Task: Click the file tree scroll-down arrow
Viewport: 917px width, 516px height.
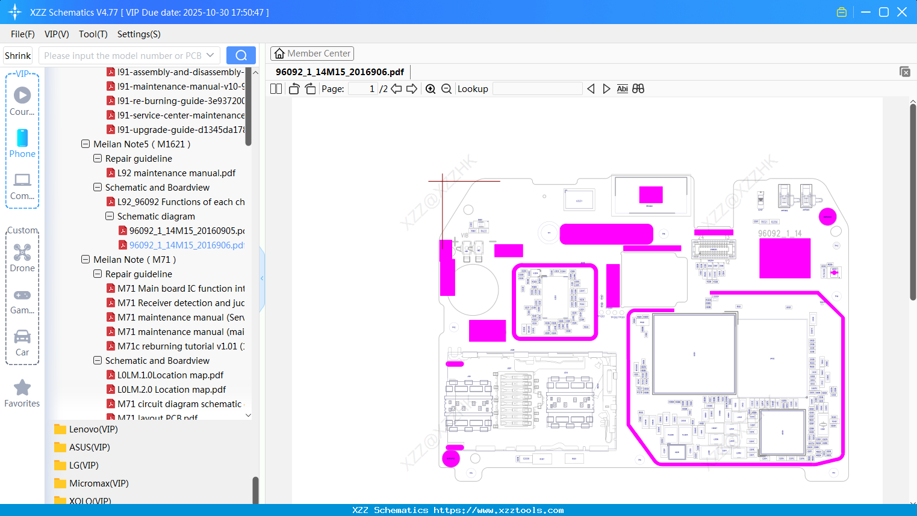Action: pyautogui.click(x=248, y=415)
